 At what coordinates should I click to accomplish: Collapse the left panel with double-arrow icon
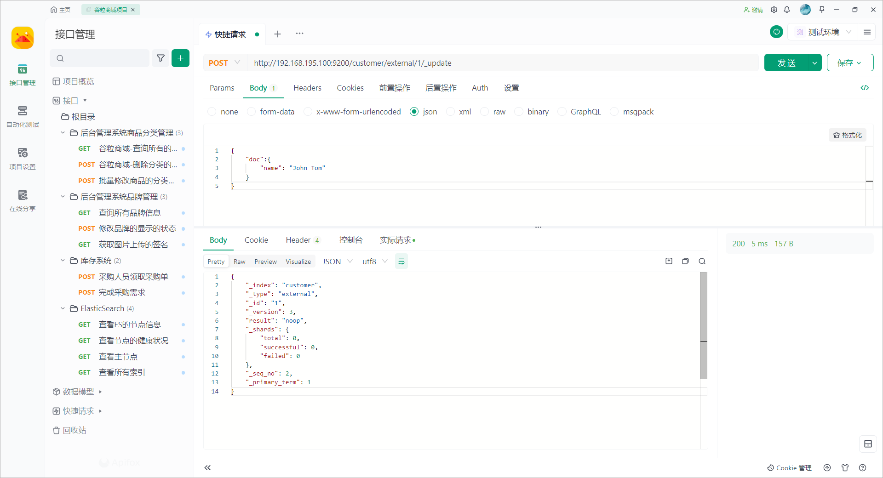pos(207,467)
